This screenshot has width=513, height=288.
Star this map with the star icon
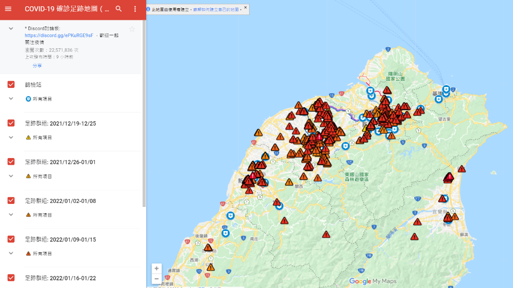132,29
